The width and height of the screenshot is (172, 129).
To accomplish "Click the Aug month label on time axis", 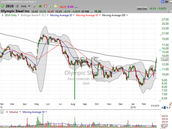I will click(x=73, y=104).
